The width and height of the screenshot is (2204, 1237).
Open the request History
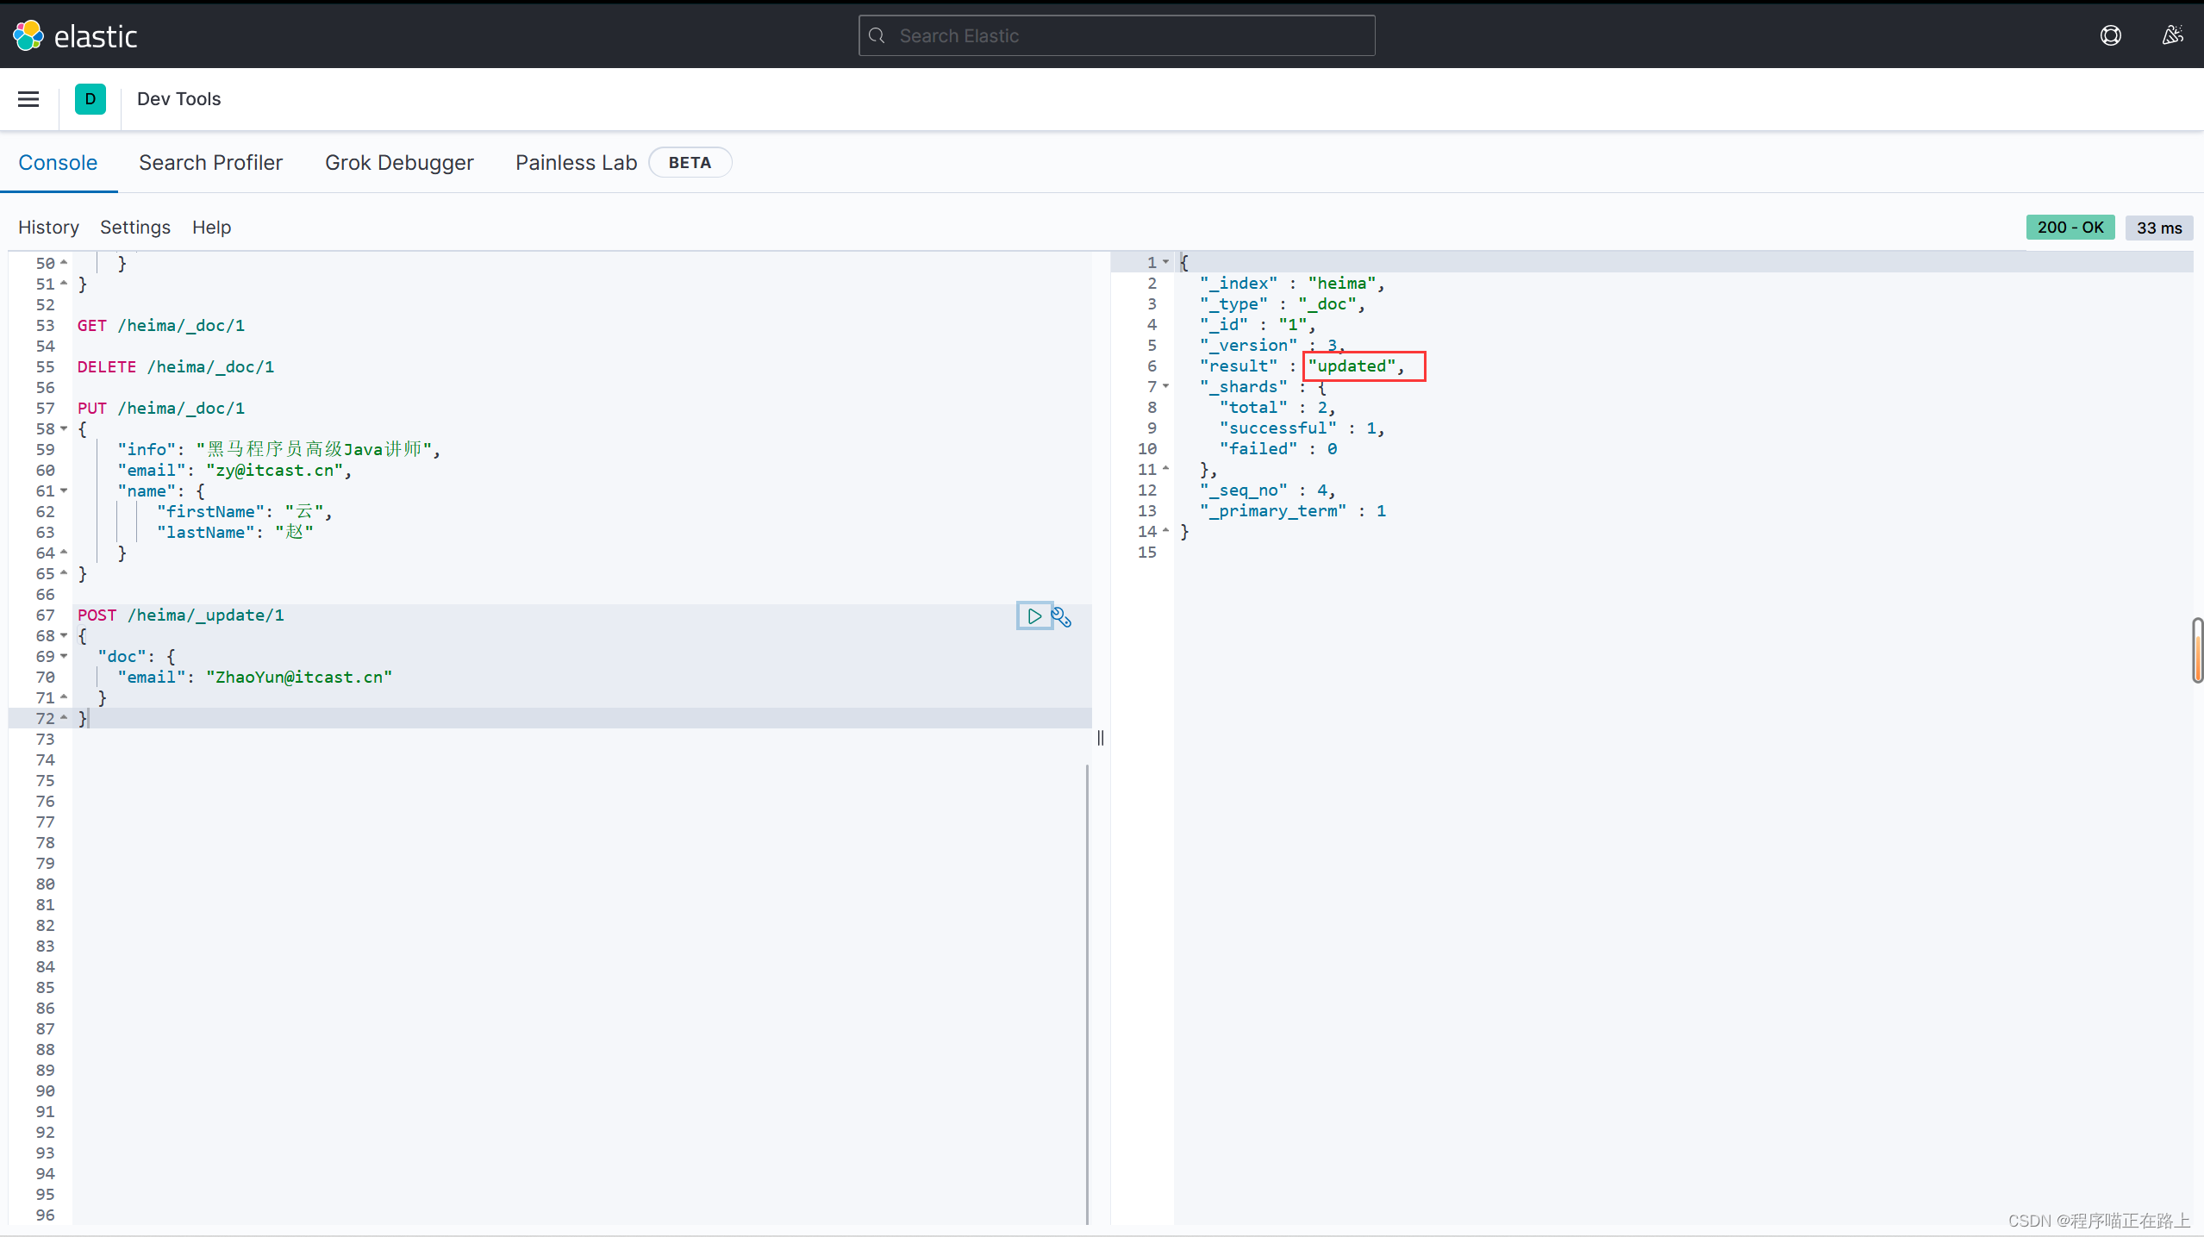click(48, 228)
